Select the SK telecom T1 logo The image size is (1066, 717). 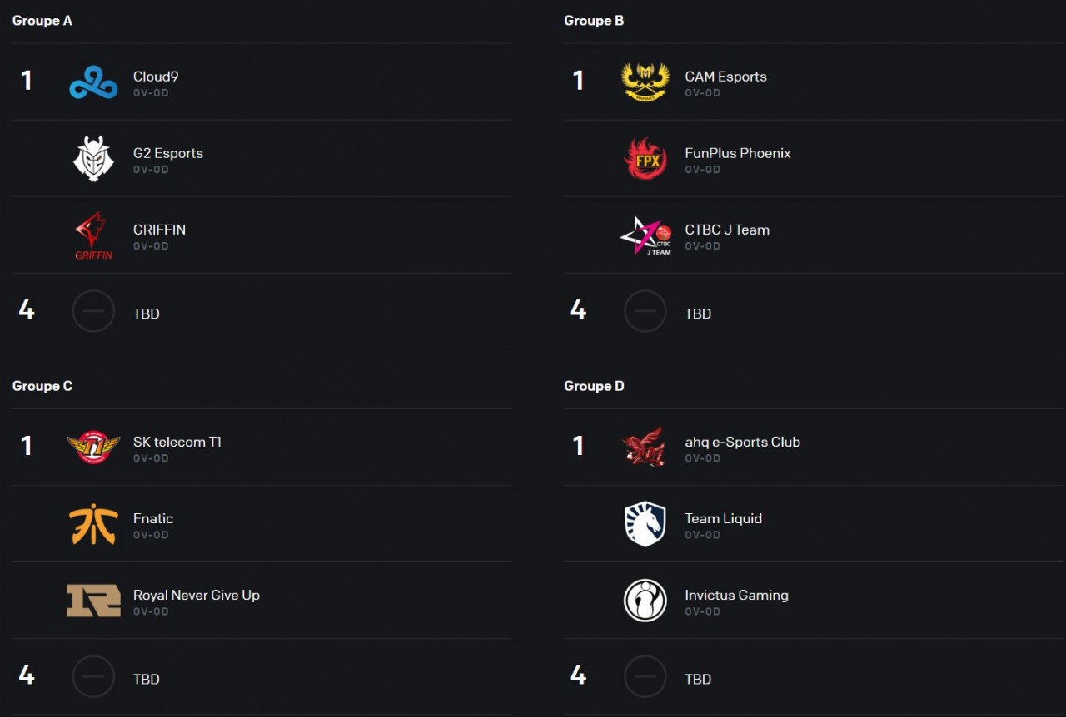pyautogui.click(x=93, y=448)
